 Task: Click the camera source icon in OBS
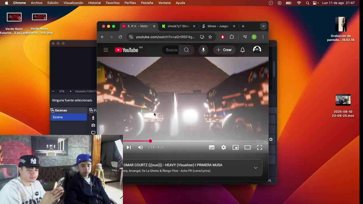click(x=93, y=125)
